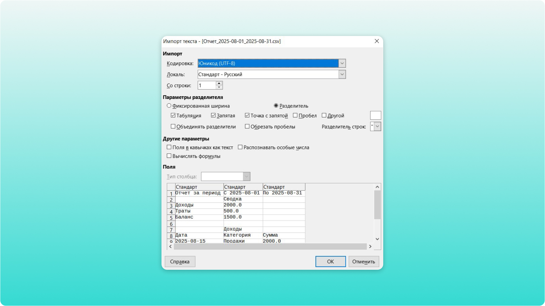Open the Разделитель строк dropdown
This screenshot has height=306, width=545.
click(x=377, y=126)
